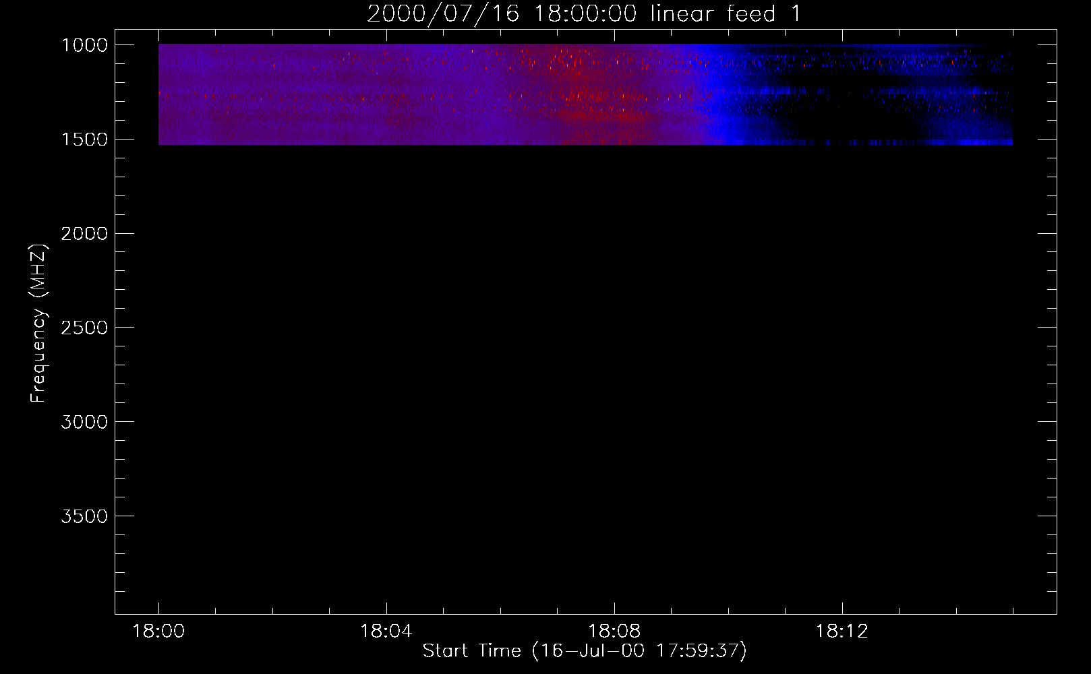
Task: Click the 18:04 time tick label
Action: click(x=386, y=632)
